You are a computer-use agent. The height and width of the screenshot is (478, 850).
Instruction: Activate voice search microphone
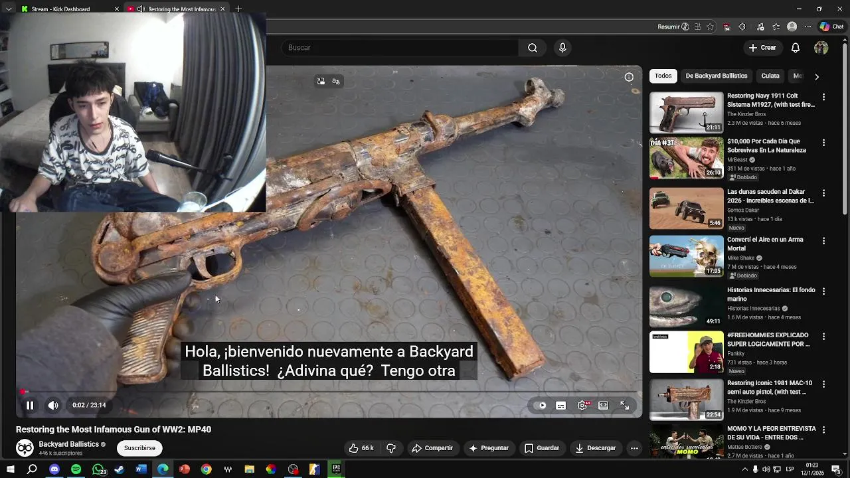[562, 48]
